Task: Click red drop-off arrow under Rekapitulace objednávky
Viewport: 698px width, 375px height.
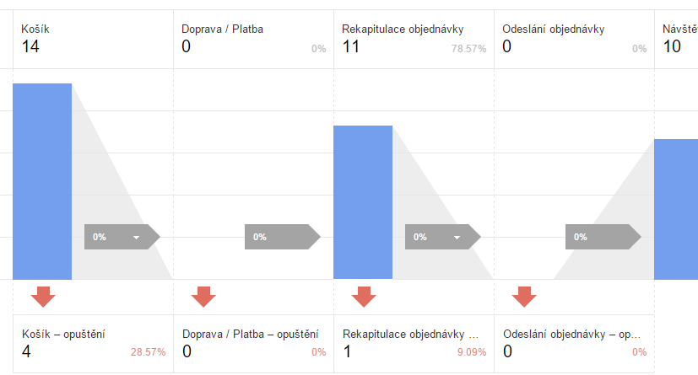Action: point(364,297)
